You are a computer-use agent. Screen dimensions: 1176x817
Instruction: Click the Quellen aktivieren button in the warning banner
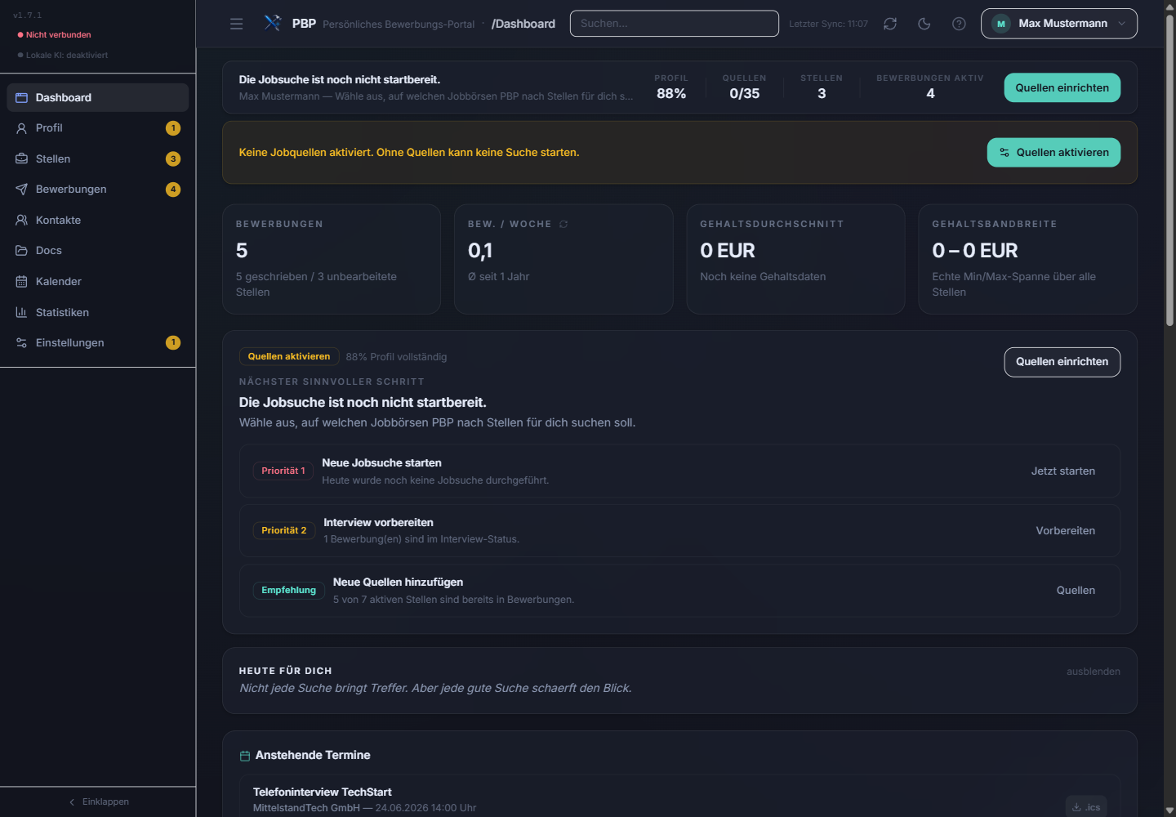1054,153
